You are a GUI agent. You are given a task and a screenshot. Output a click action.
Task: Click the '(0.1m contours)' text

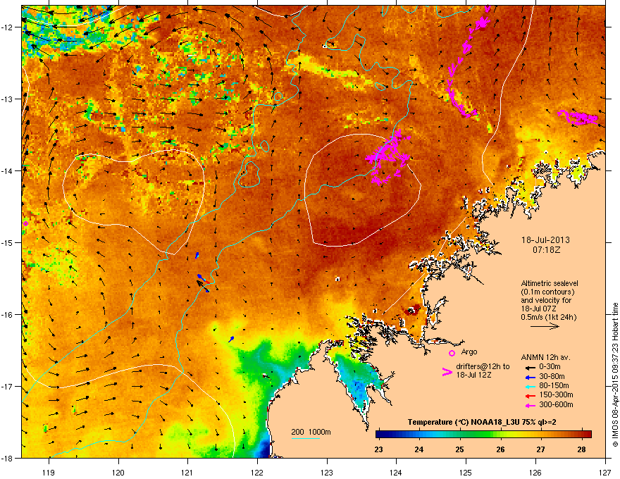(x=547, y=292)
